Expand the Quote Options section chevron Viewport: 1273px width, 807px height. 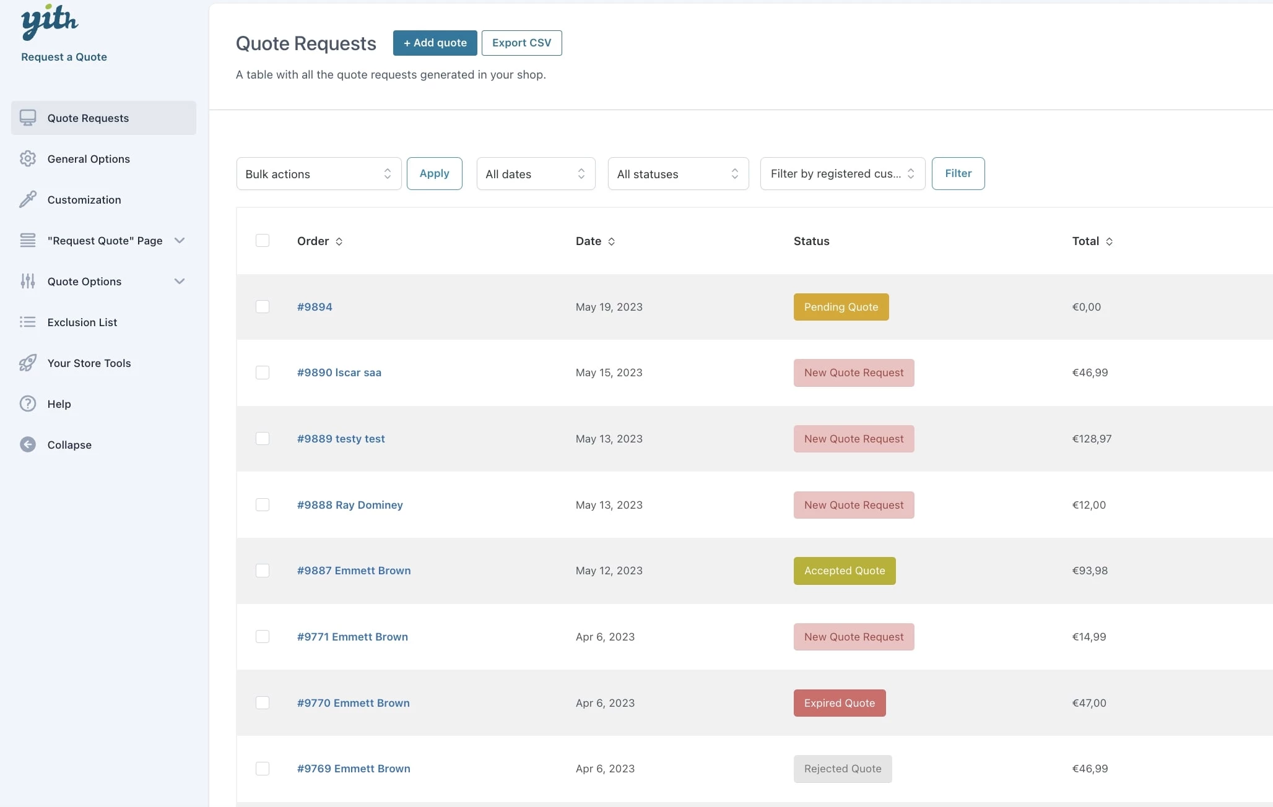180,281
